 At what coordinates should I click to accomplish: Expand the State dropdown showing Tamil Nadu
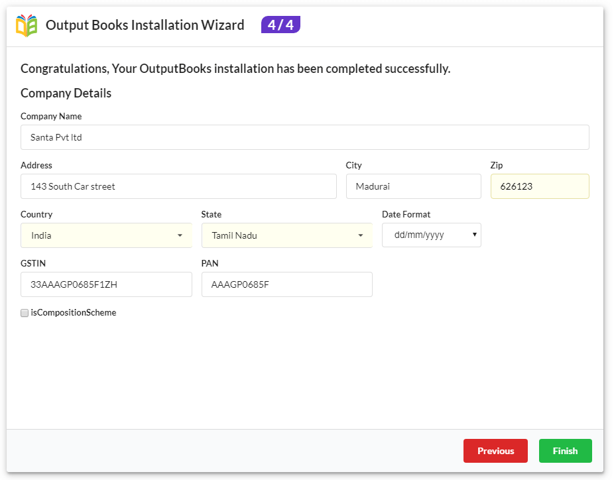pyautogui.click(x=287, y=235)
